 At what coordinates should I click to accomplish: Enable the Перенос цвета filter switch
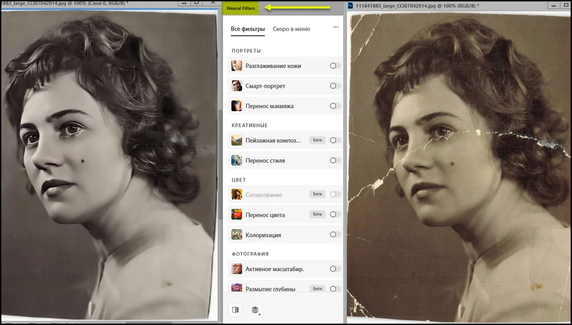(335, 214)
